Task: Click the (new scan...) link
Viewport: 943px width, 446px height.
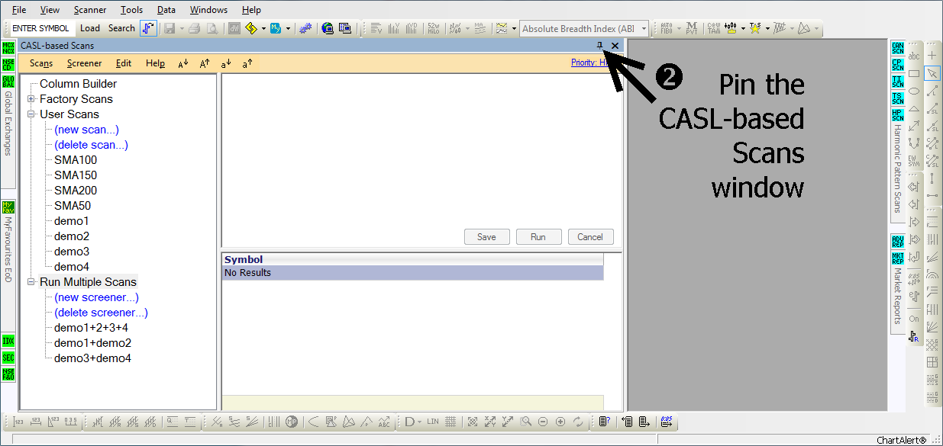Action: [x=86, y=130]
